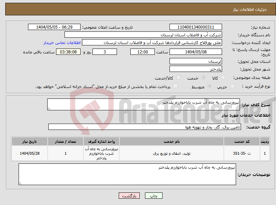Click the کد خدمت column header
This screenshot has width=276, height=205.
click(x=242, y=141)
